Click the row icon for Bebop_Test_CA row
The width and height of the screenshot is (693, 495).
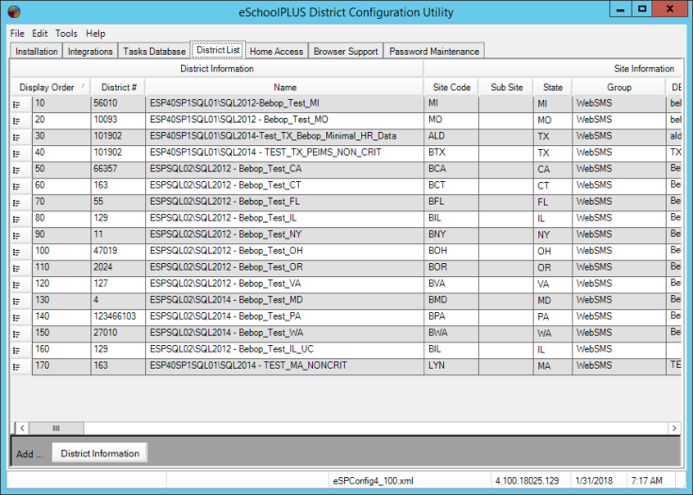click(x=17, y=170)
